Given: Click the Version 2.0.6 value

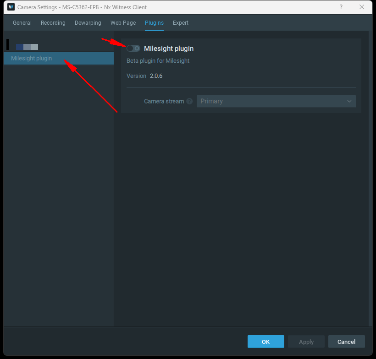Looking at the screenshot, I should [x=156, y=76].
